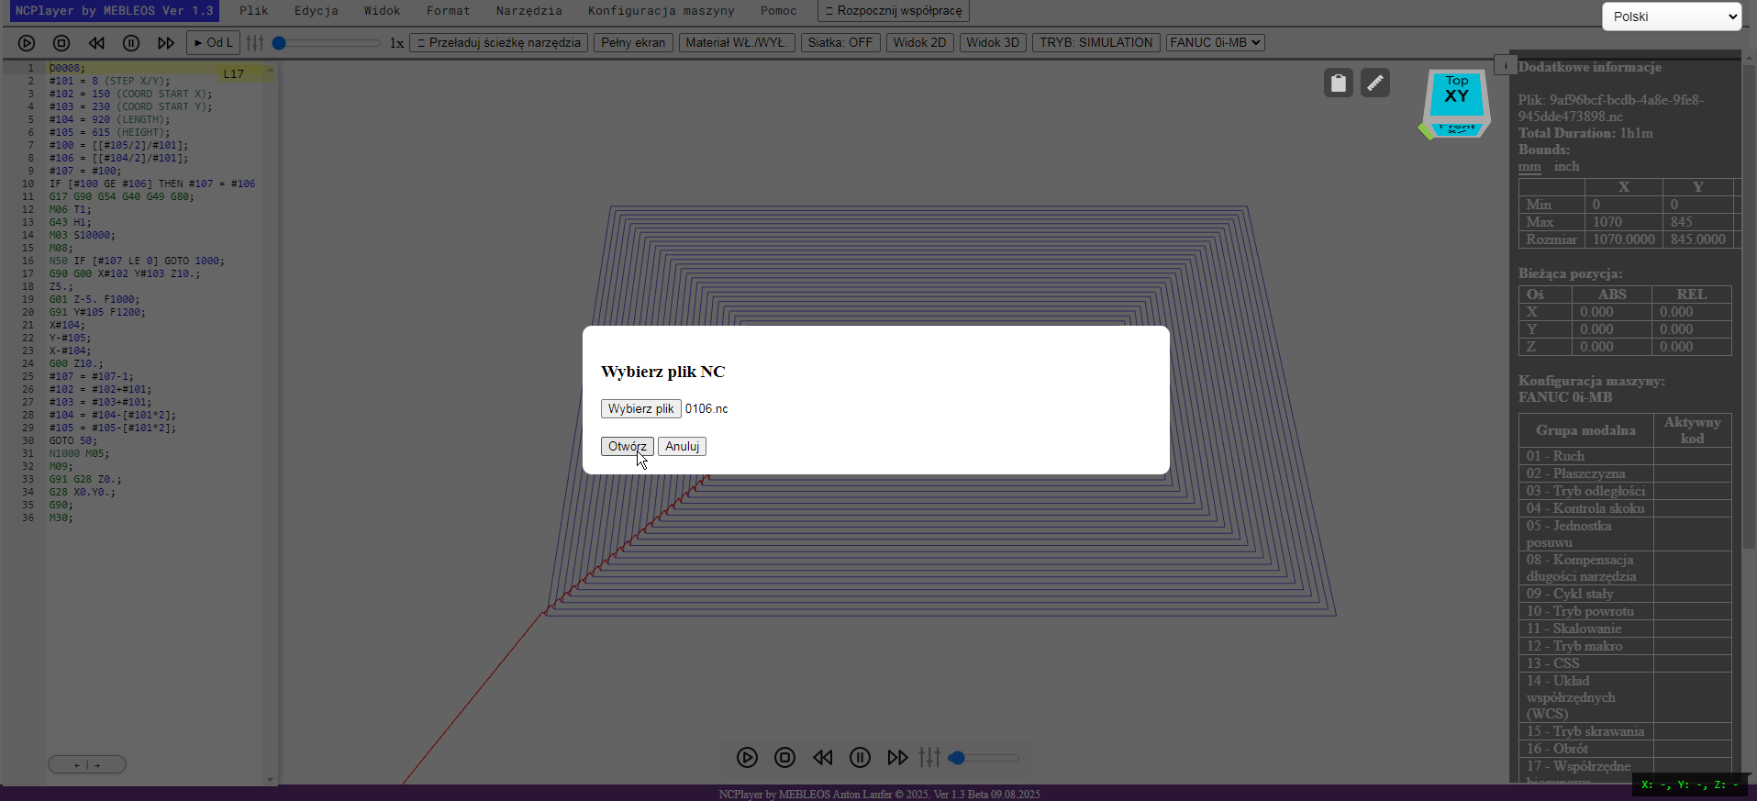Click the top toolbar play icon

27,43
